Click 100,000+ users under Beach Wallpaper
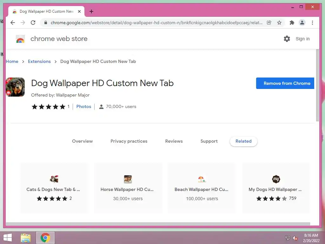Image resolution: width=325 pixels, height=244 pixels. pyautogui.click(x=202, y=199)
